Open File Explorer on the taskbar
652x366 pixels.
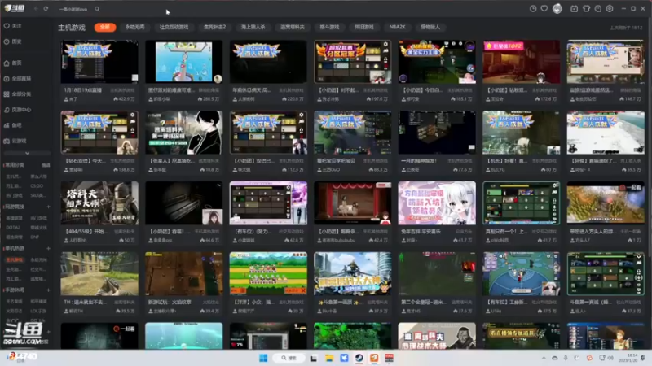click(329, 358)
